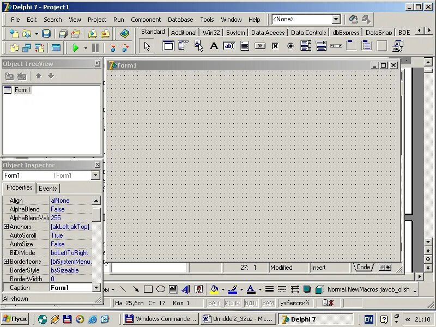The image size is (436, 327).
Task: Click the New Items toolbar icon
Action: click(14, 34)
